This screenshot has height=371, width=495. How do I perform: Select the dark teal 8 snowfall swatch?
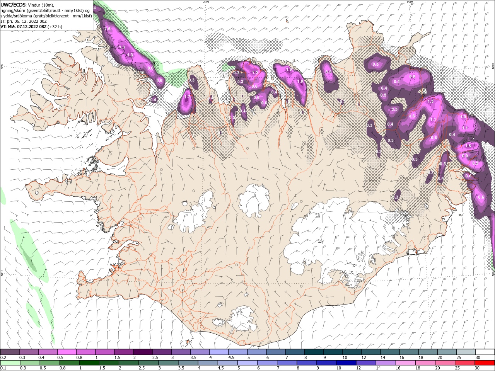click(x=314, y=352)
